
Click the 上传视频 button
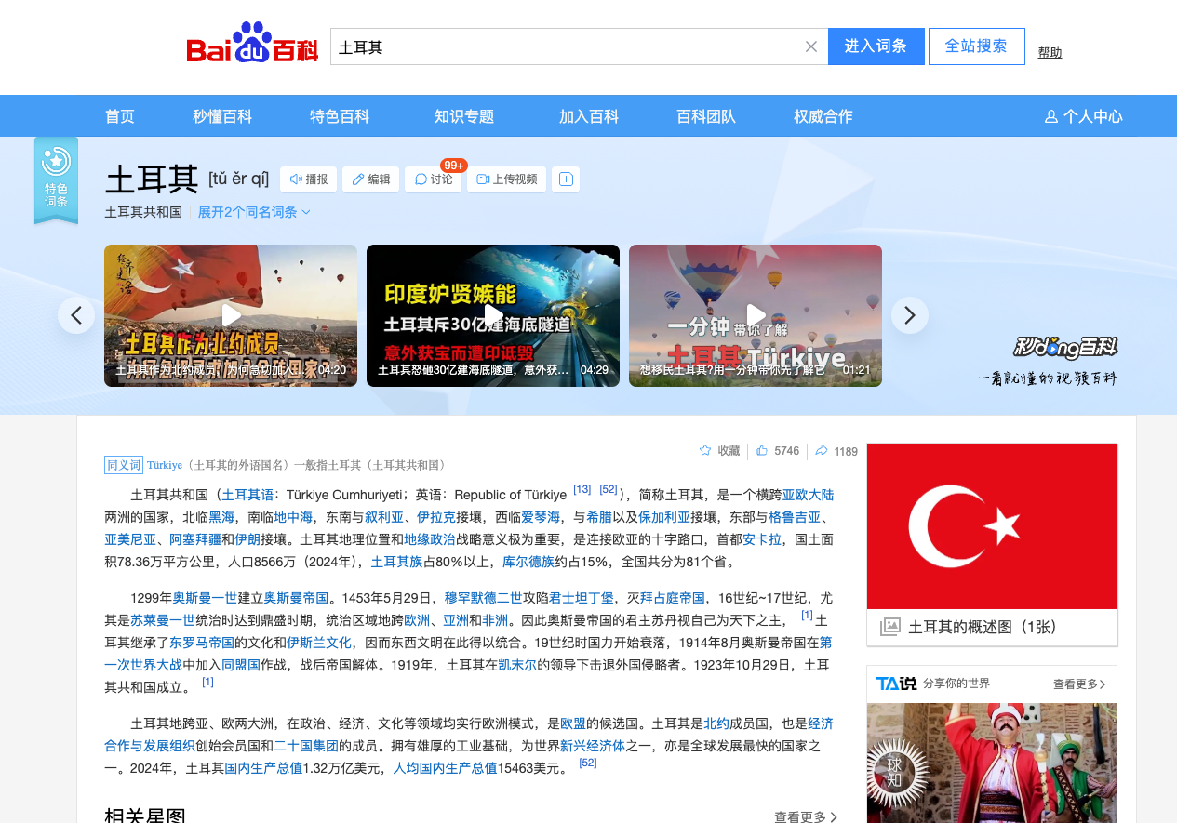(x=506, y=179)
